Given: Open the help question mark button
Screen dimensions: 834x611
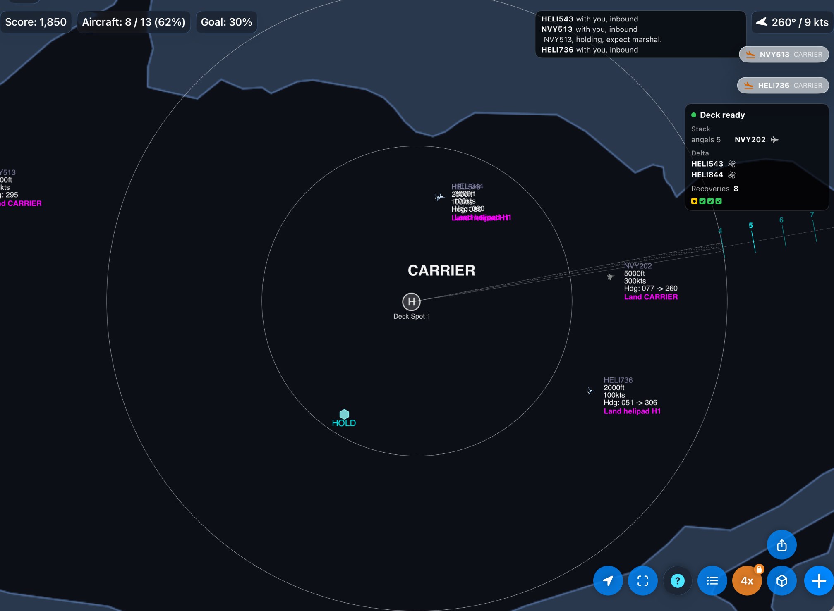Looking at the screenshot, I should pyautogui.click(x=677, y=581).
